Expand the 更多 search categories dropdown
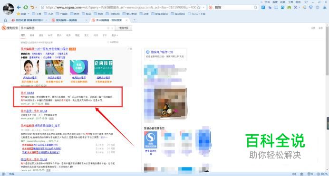Screen dimensions: 329x176 (115, 36)
